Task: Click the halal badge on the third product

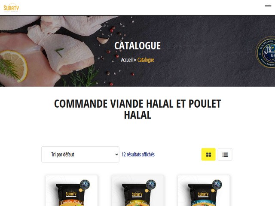Action: pos(217,185)
